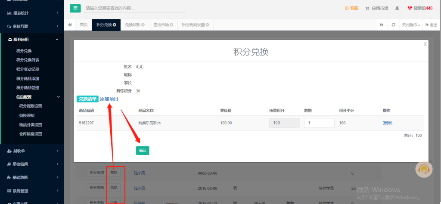The height and width of the screenshot is (204, 441).
Task: Open 积分规则设置 in the sidebar
Action: click(31, 106)
